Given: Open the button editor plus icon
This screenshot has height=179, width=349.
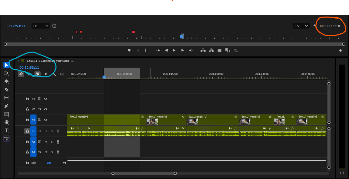Looking at the screenshot, I should coord(341,50).
